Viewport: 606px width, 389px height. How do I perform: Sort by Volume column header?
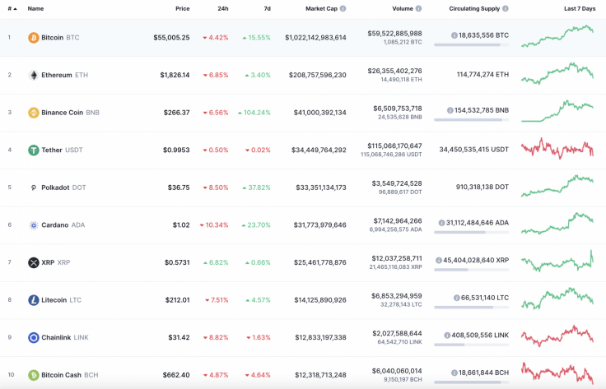click(x=403, y=8)
